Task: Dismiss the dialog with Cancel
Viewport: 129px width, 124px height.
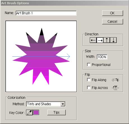Action: [x=112, y=22]
